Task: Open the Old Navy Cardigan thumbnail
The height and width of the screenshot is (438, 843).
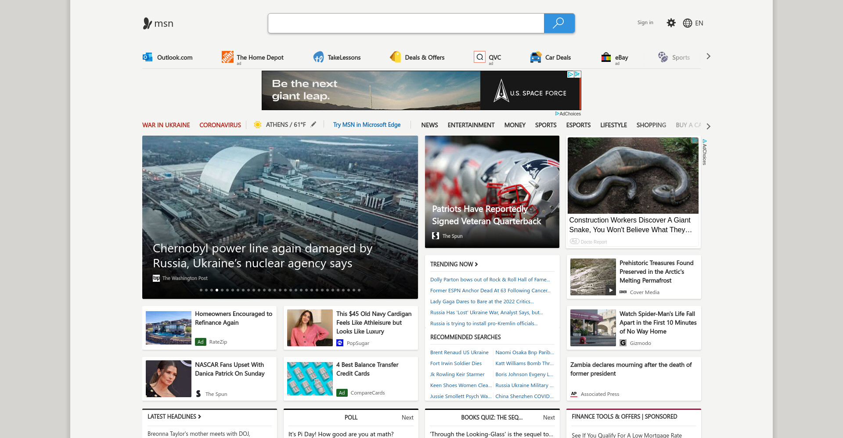Action: 310,328
